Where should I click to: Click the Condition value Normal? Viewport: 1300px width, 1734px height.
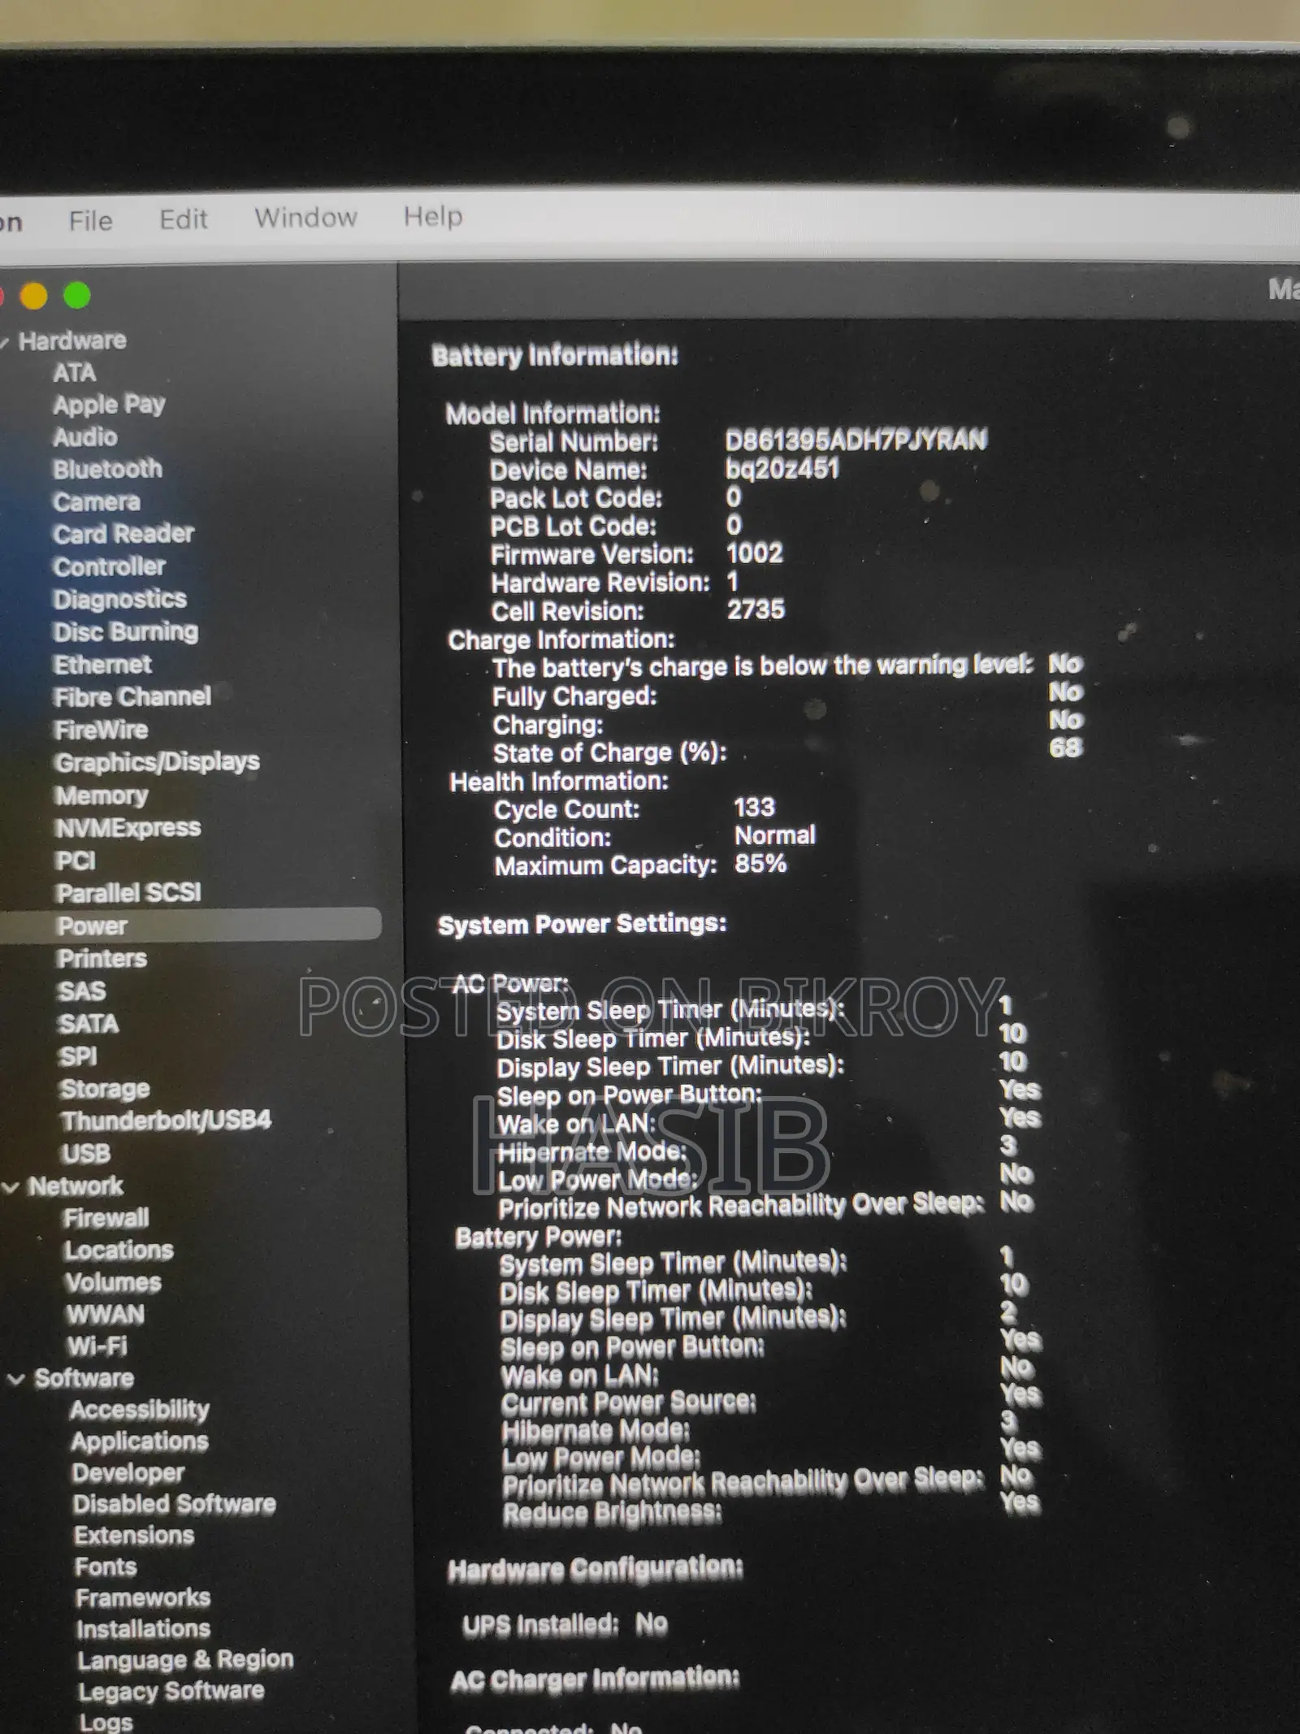coord(775,835)
